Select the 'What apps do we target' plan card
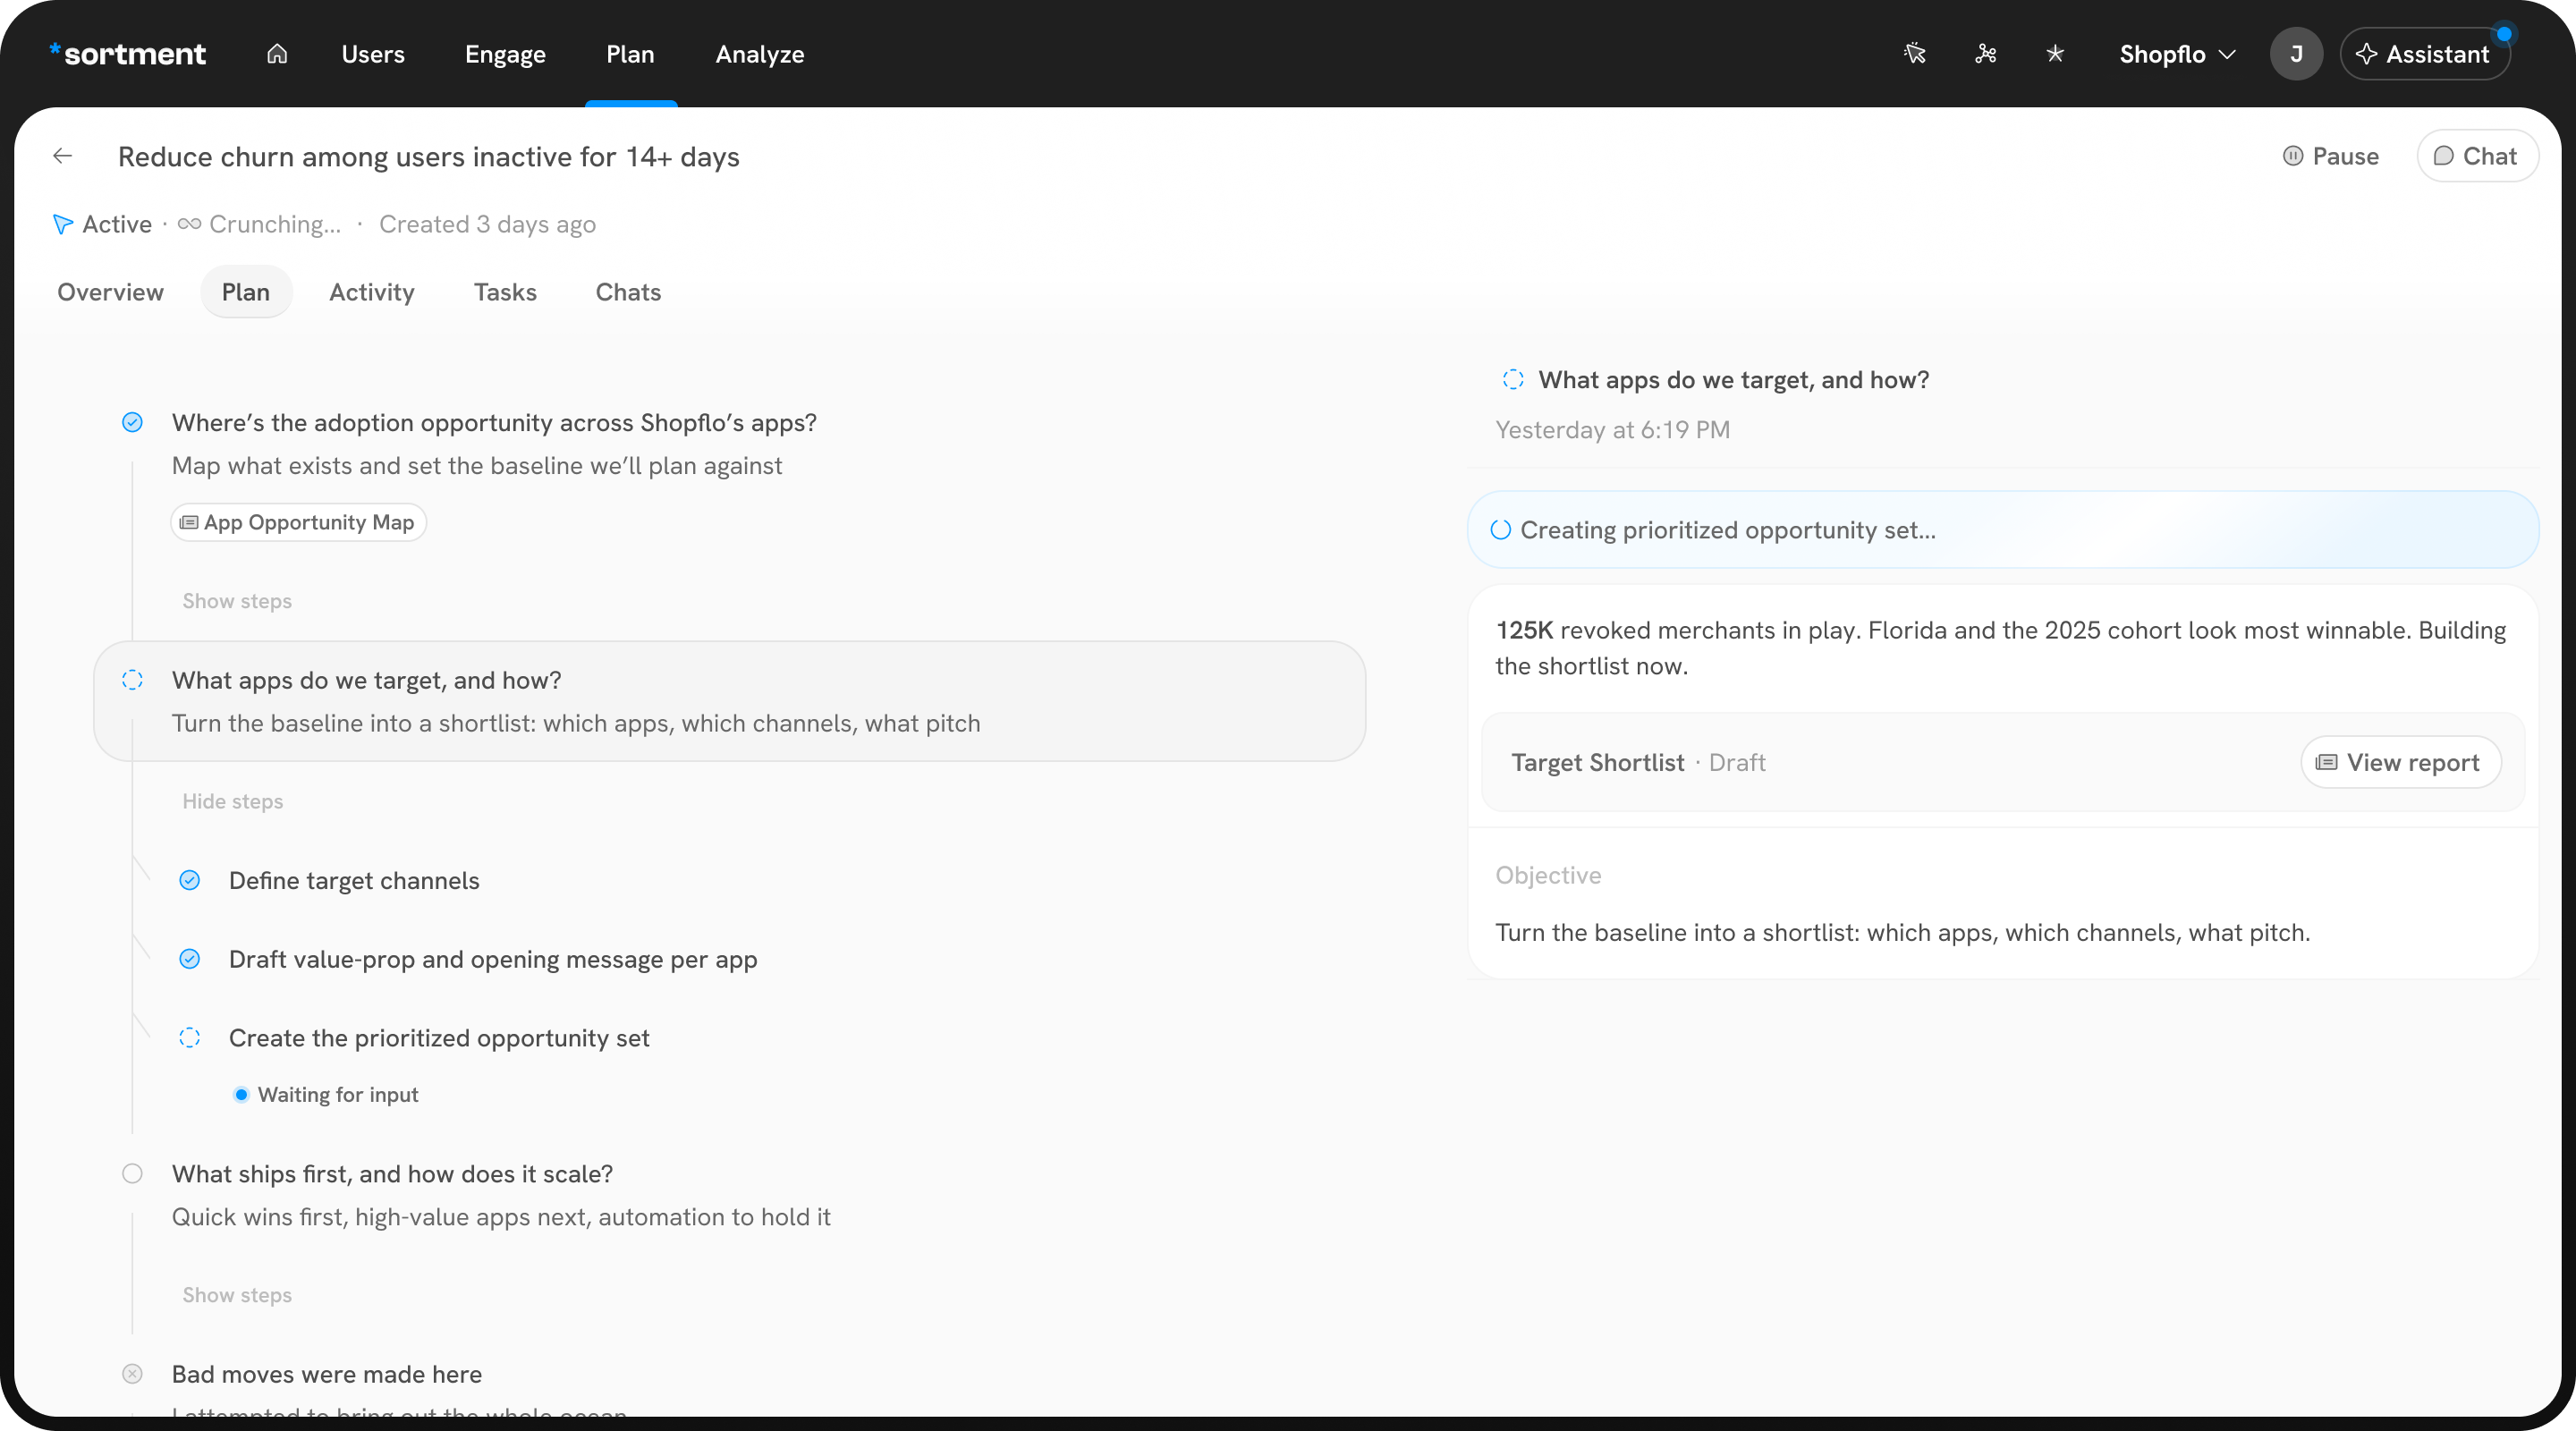The height and width of the screenshot is (1431, 2576). (730, 701)
